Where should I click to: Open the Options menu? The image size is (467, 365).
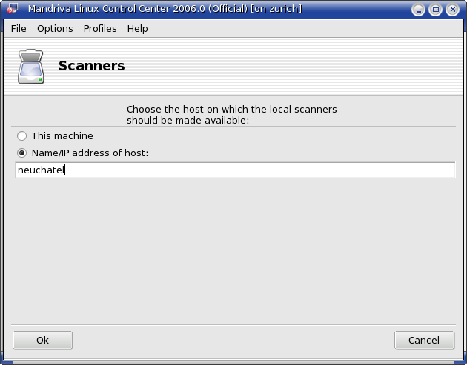pos(55,29)
